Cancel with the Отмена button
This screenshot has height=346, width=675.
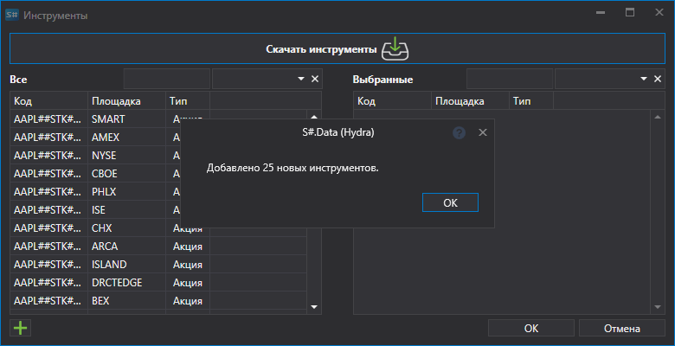(x=621, y=329)
